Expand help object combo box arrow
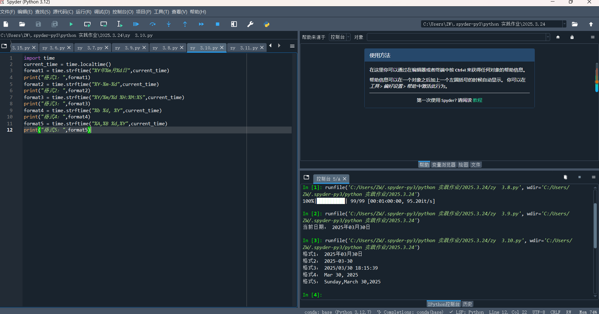 coord(548,37)
